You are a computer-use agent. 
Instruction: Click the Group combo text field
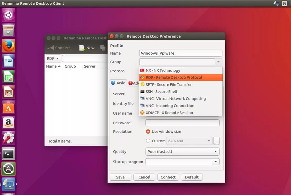point(177,62)
